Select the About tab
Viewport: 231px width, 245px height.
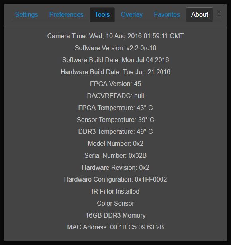(x=200, y=14)
